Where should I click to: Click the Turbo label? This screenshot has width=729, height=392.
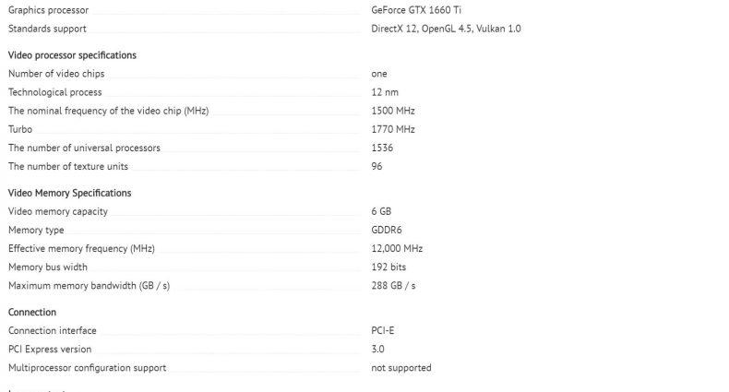[20, 129]
